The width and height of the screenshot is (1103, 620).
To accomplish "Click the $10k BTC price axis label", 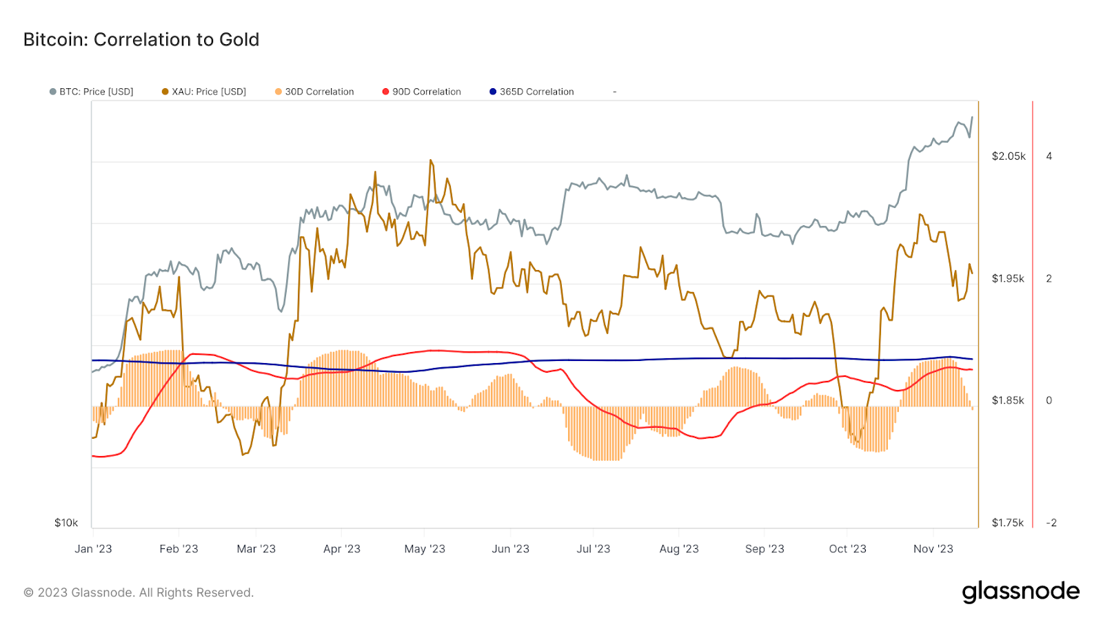I will [66, 523].
